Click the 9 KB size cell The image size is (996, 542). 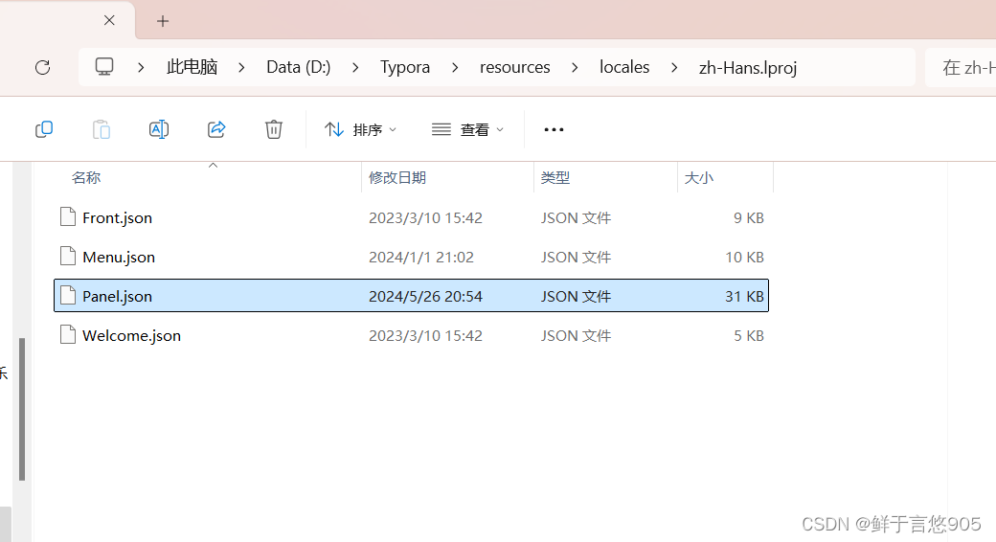pos(748,218)
